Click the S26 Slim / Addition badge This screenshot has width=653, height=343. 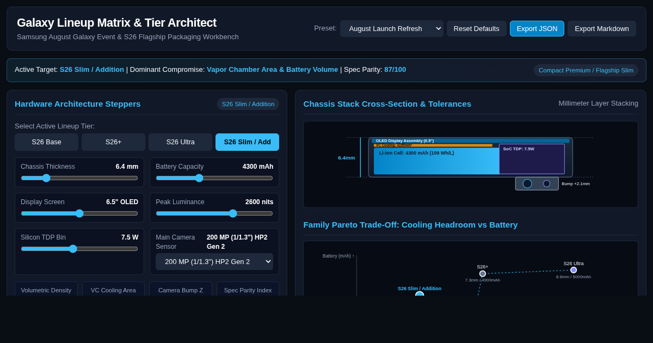[x=248, y=104]
